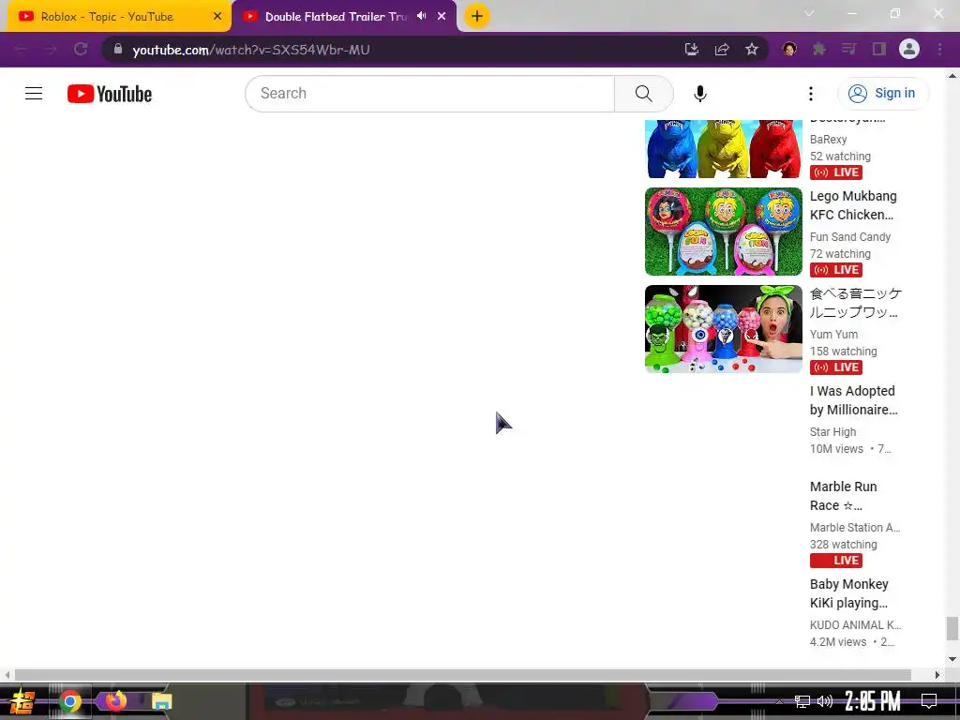Bookmark this tab with the star icon
Screen dimensions: 960x720
pyautogui.click(x=752, y=49)
